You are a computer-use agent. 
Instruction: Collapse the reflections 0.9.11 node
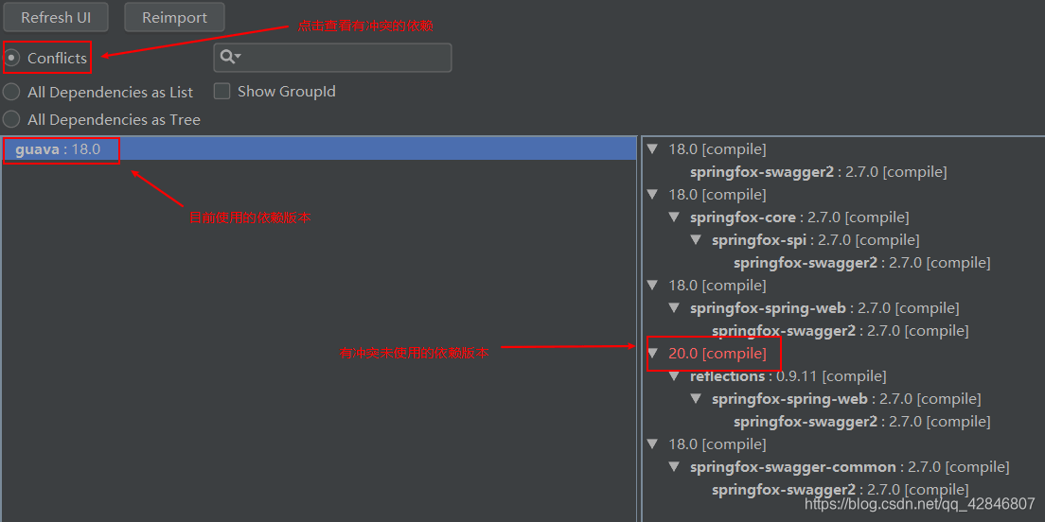pyautogui.click(x=675, y=376)
